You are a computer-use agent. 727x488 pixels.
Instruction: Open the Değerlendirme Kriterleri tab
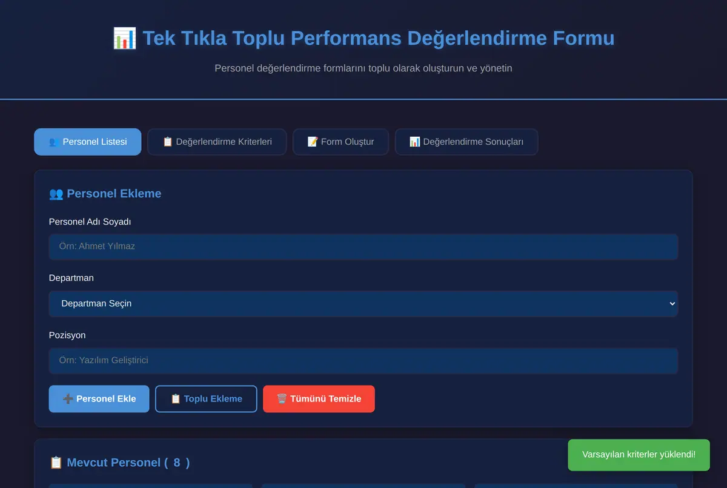217,142
